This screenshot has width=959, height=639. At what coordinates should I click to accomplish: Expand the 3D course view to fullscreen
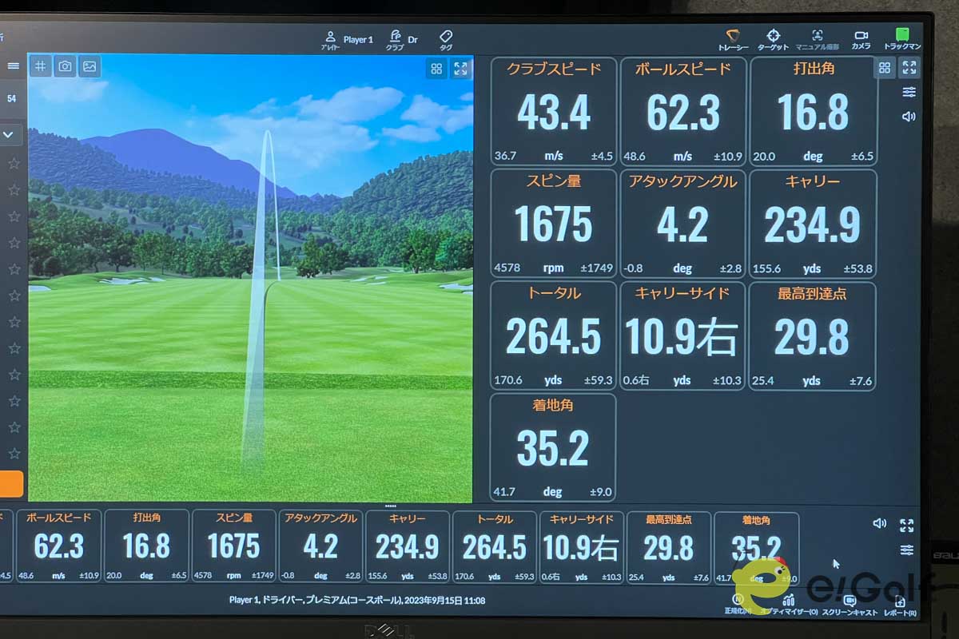coord(460,69)
